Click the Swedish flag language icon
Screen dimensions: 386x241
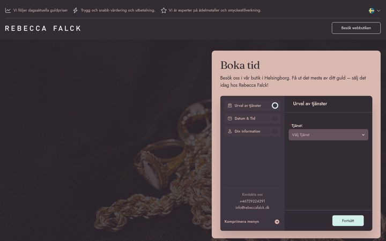[372, 11]
